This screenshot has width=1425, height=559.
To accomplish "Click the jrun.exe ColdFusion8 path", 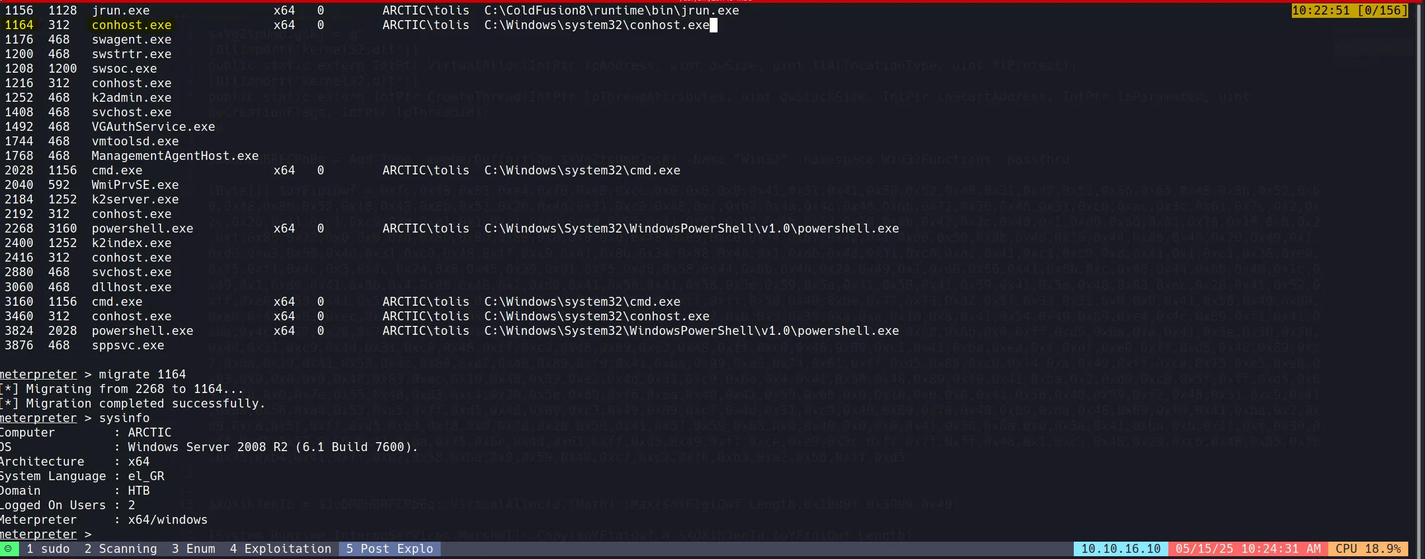I will click(611, 11).
